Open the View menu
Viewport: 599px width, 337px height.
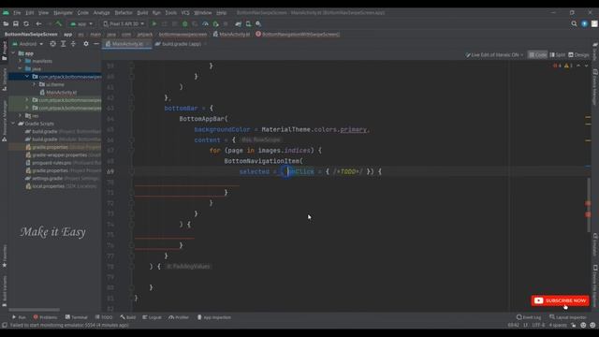(x=44, y=12)
